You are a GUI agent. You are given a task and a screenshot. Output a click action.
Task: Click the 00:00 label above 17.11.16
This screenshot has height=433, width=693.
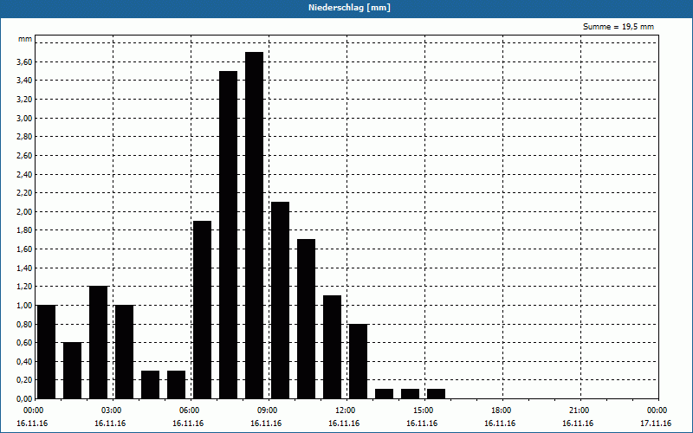point(658,410)
